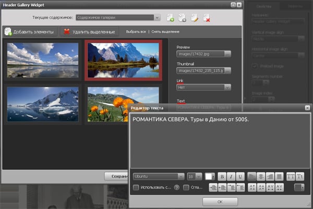Toggle italic text formatting
The height and width of the screenshot is (209, 313).
click(x=231, y=177)
